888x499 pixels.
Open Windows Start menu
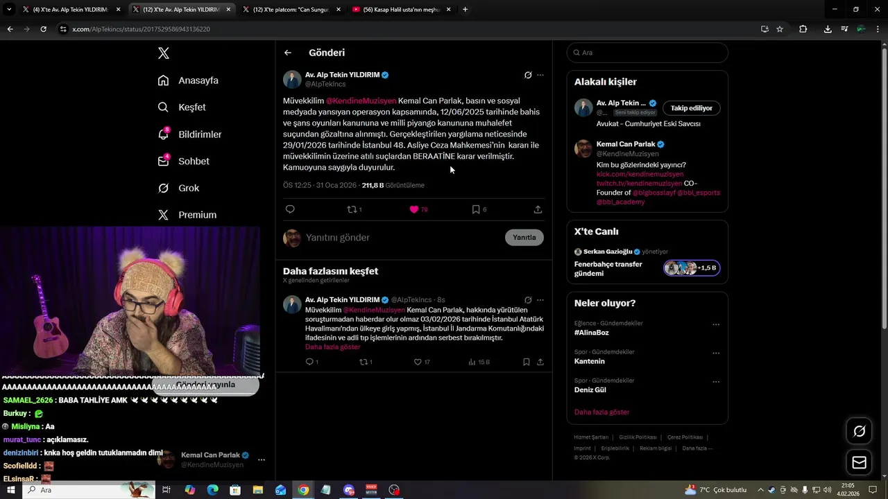10,490
